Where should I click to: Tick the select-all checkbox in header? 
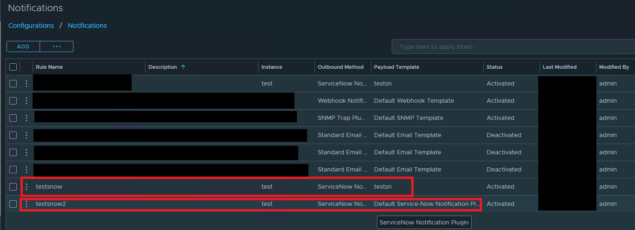13,67
